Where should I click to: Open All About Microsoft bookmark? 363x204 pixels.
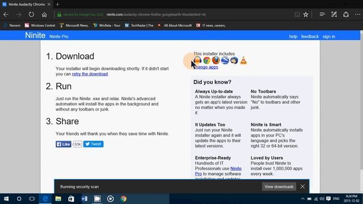pos(175,25)
